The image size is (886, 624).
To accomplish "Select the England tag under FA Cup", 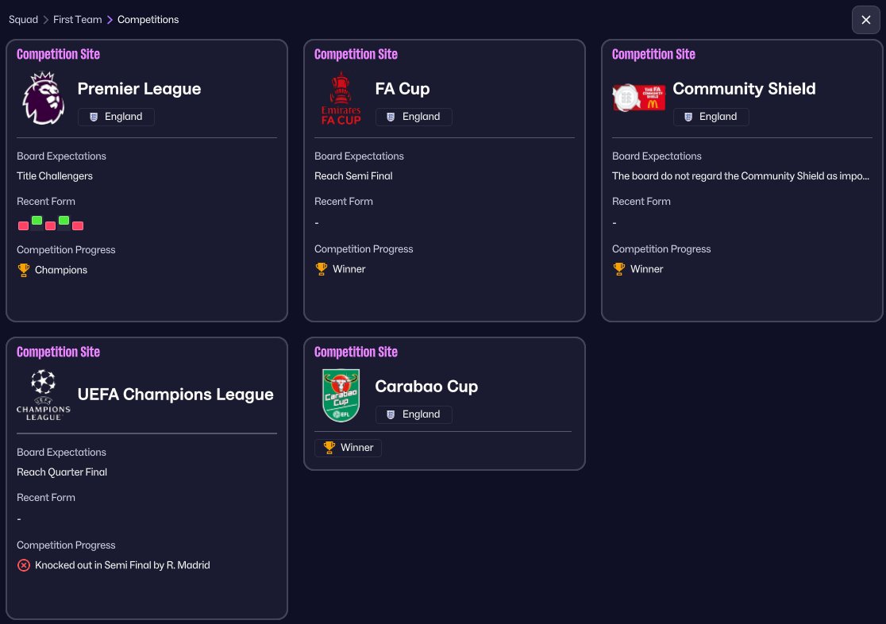I will 414,117.
